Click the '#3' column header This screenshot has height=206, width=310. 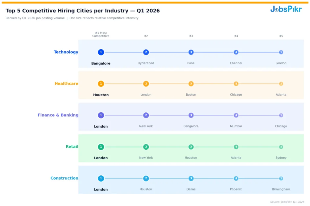(191, 36)
